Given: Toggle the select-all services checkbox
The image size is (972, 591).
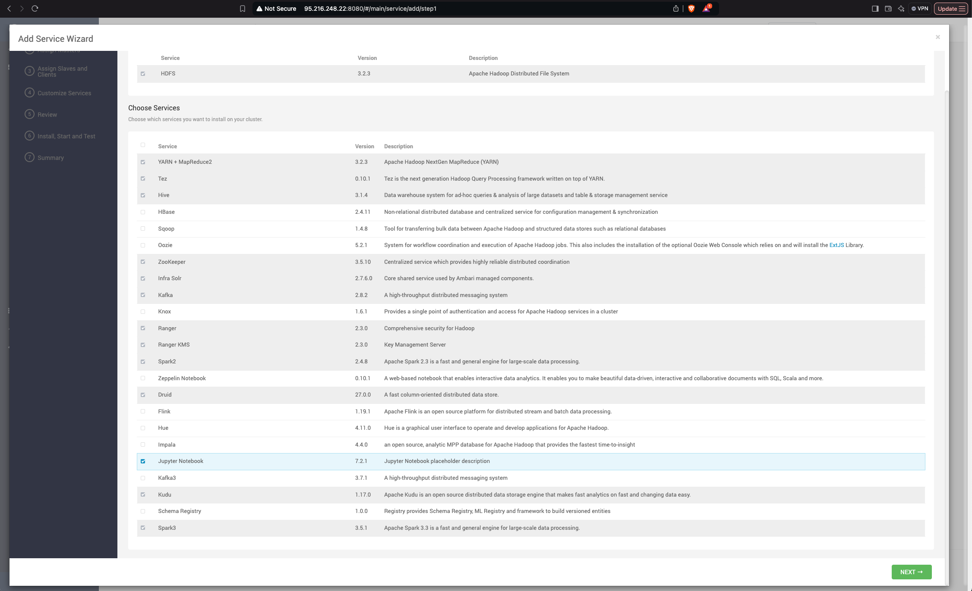Looking at the screenshot, I should (x=143, y=145).
